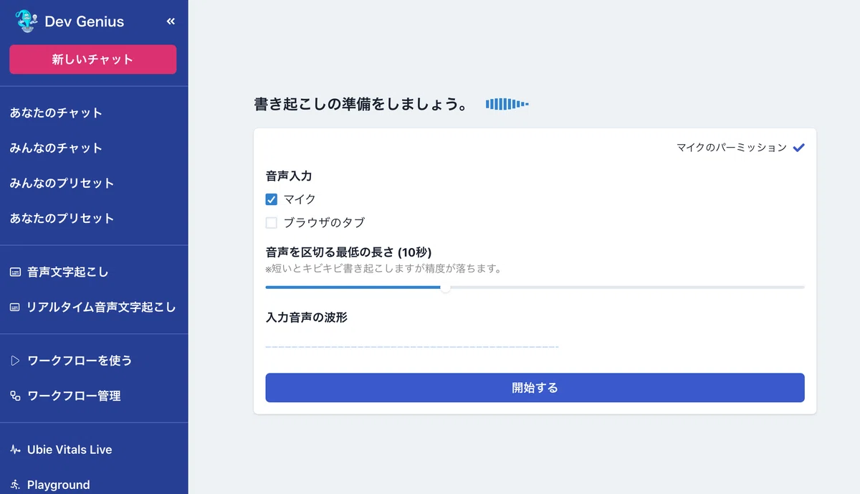Image resolution: width=860 pixels, height=494 pixels.
Task: Click the audio level bars indicator
Action: (507, 105)
